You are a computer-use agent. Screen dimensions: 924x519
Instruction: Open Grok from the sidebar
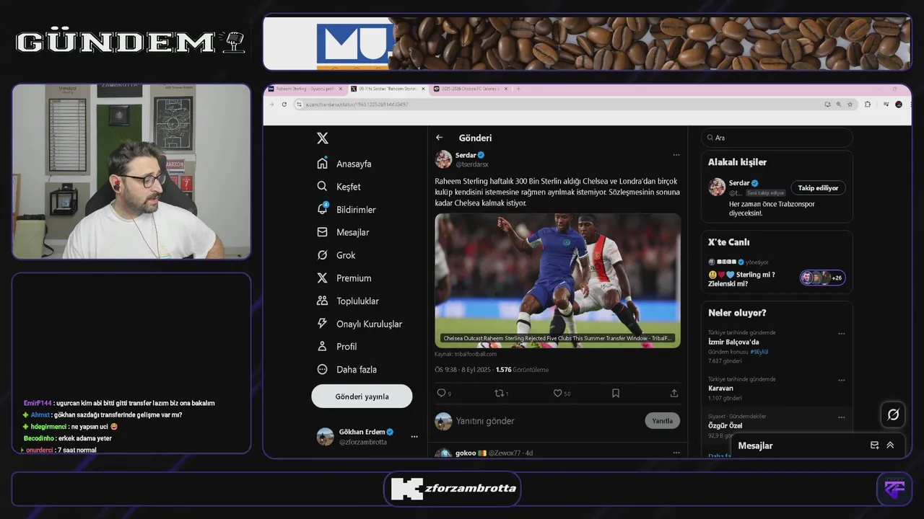coord(336,255)
